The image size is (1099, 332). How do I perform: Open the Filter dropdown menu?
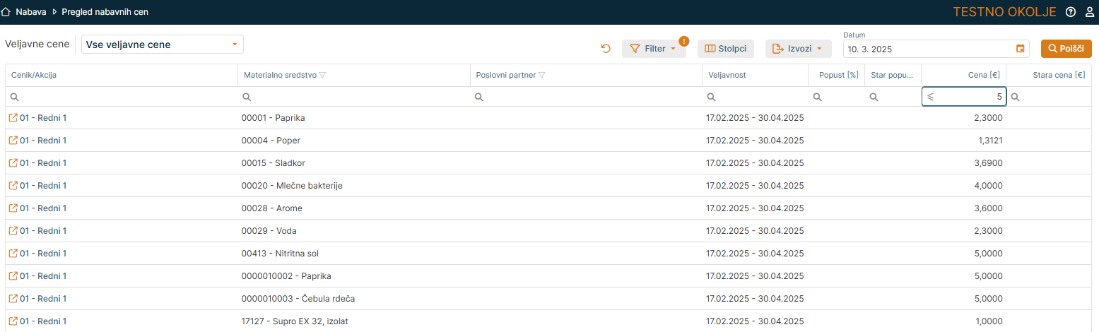[x=653, y=49]
